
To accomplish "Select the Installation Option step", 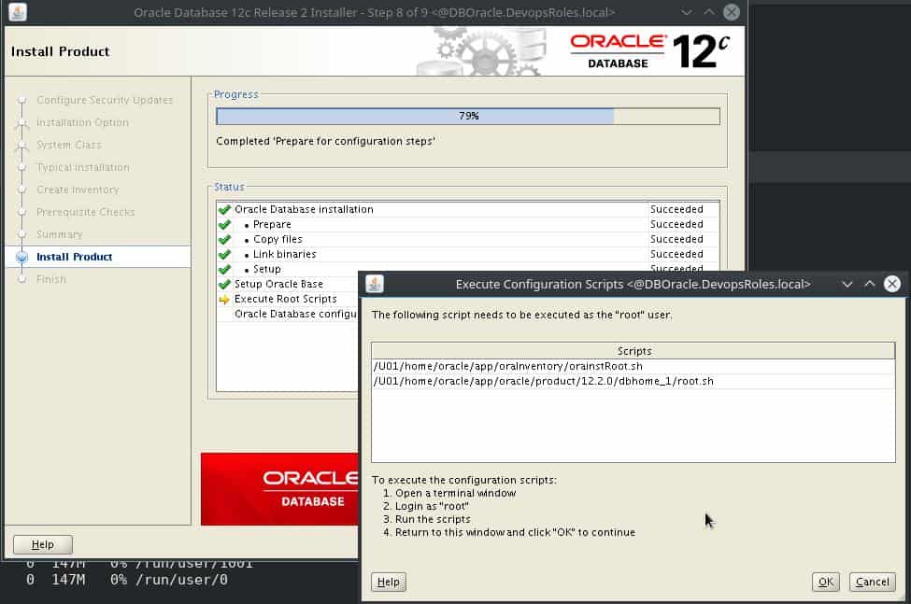I will pyautogui.click(x=82, y=122).
